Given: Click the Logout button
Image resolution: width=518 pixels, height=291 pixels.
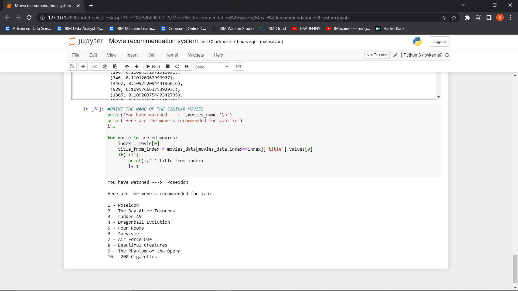Looking at the screenshot, I should pyautogui.click(x=439, y=41).
